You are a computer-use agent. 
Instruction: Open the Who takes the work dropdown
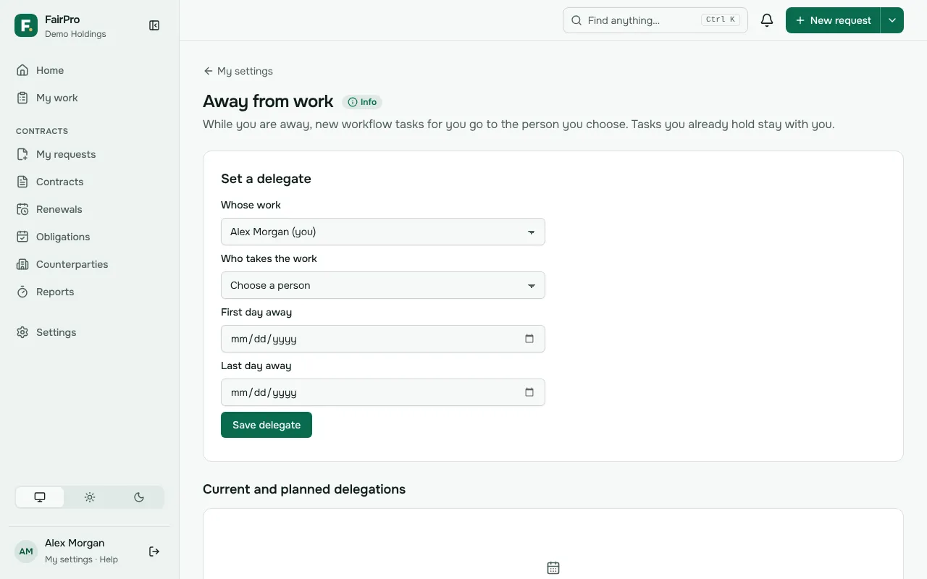[x=383, y=285]
